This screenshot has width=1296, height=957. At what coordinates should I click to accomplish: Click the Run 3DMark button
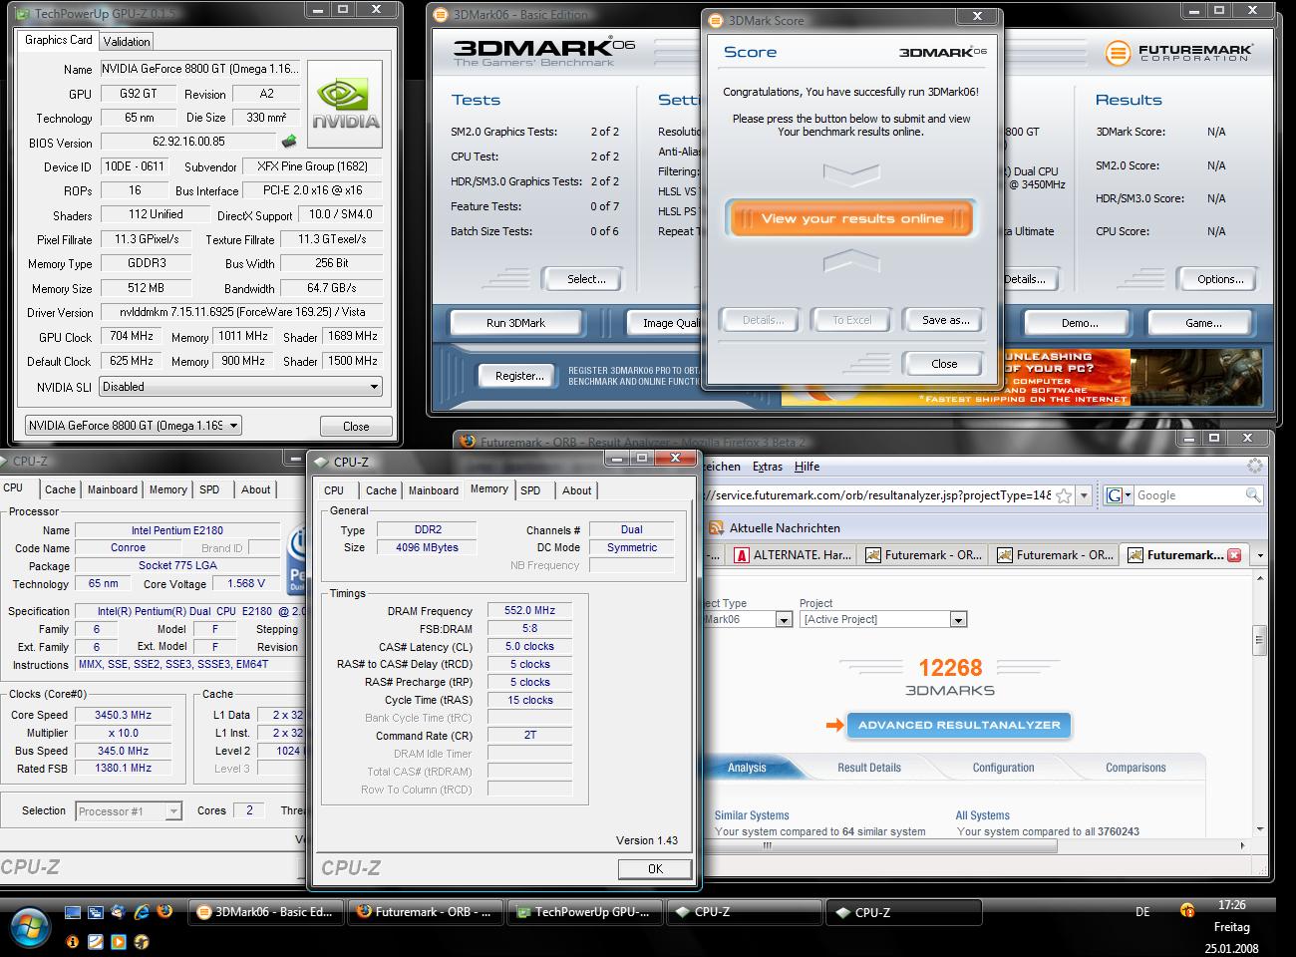click(515, 323)
